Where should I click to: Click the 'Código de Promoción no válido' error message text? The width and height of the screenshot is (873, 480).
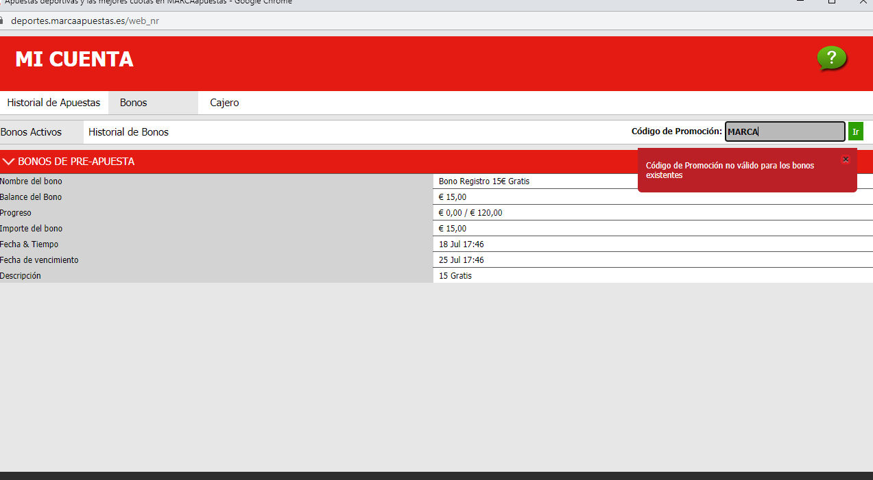730,170
